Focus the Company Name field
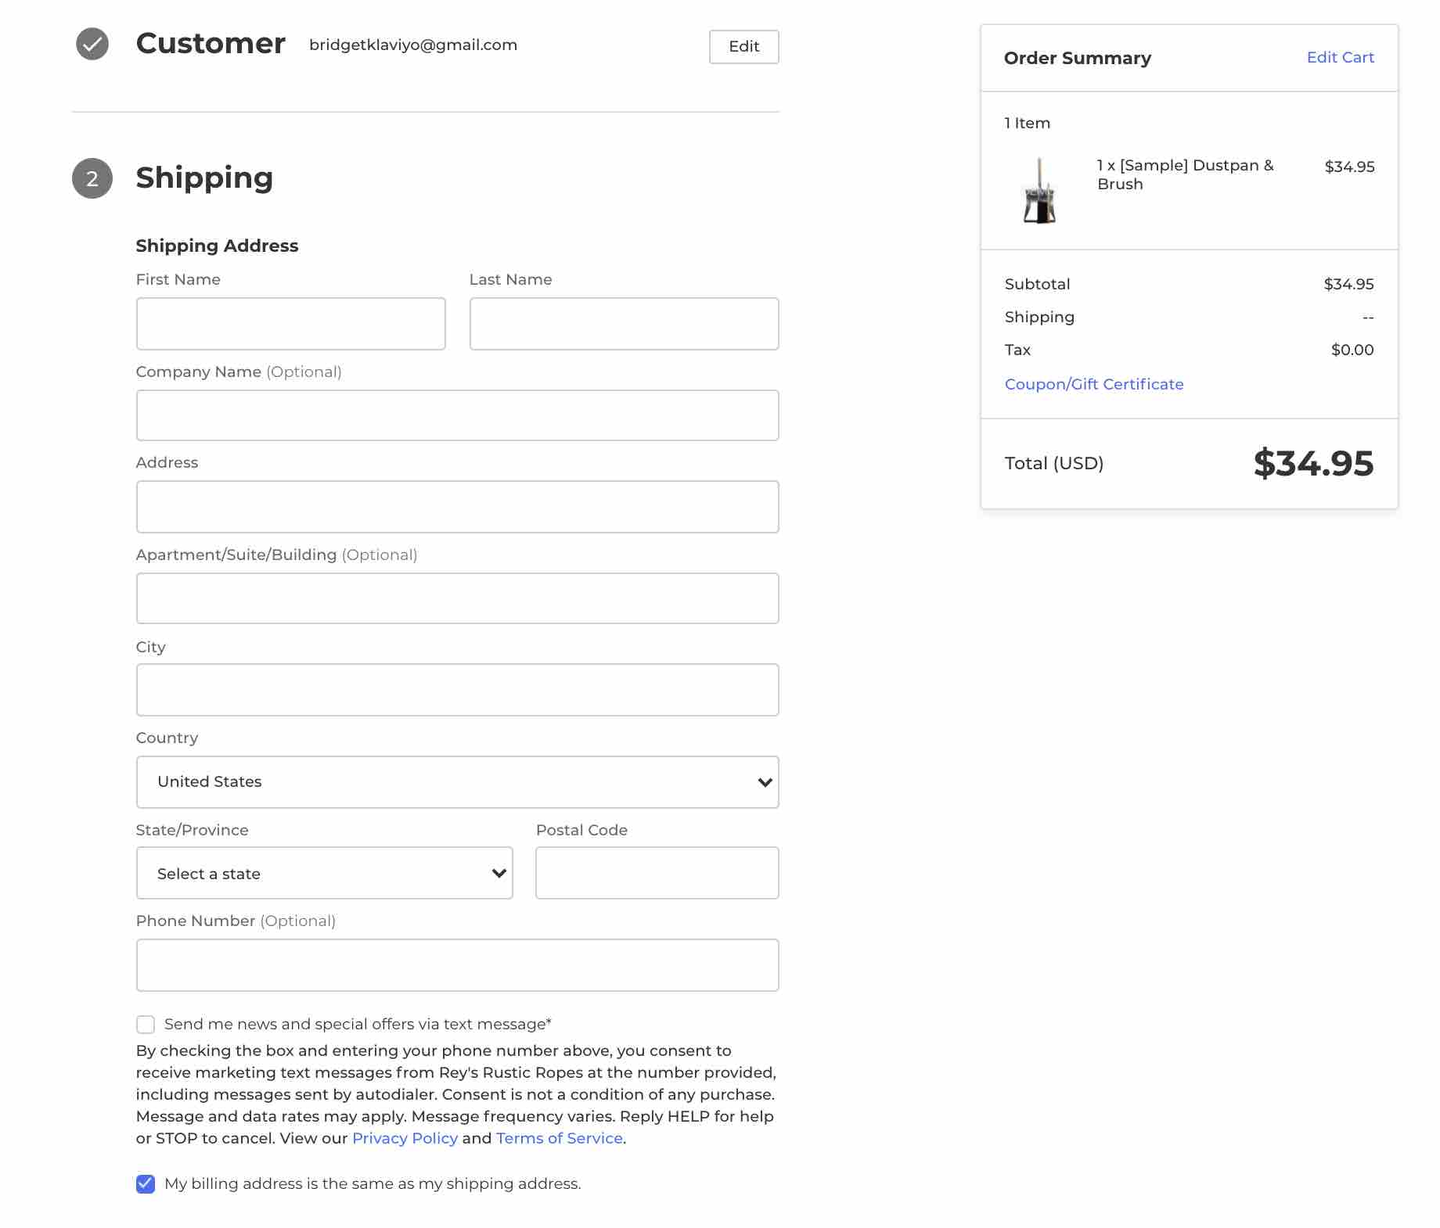Viewport: 1440px width, 1228px height. point(457,415)
